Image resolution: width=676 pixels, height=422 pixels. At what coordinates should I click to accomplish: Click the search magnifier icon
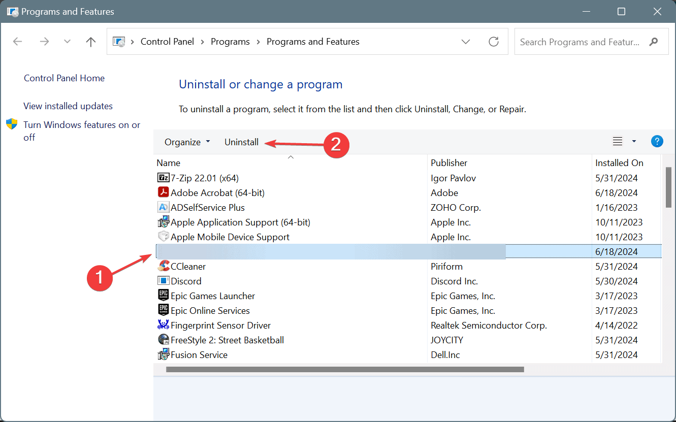(x=654, y=42)
